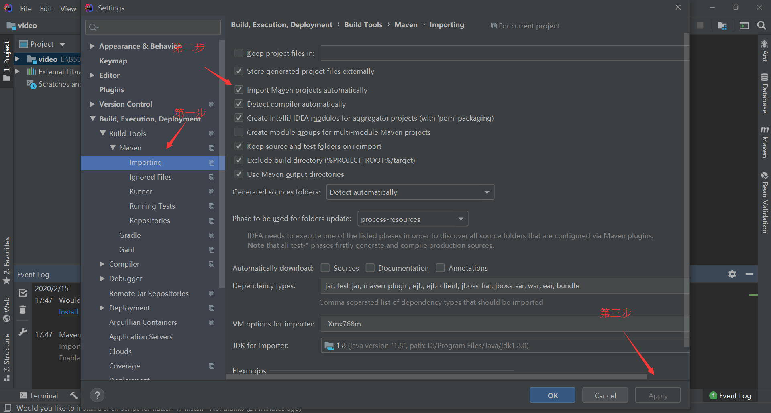
Task: Confirm settings with OK button
Action: click(x=553, y=395)
